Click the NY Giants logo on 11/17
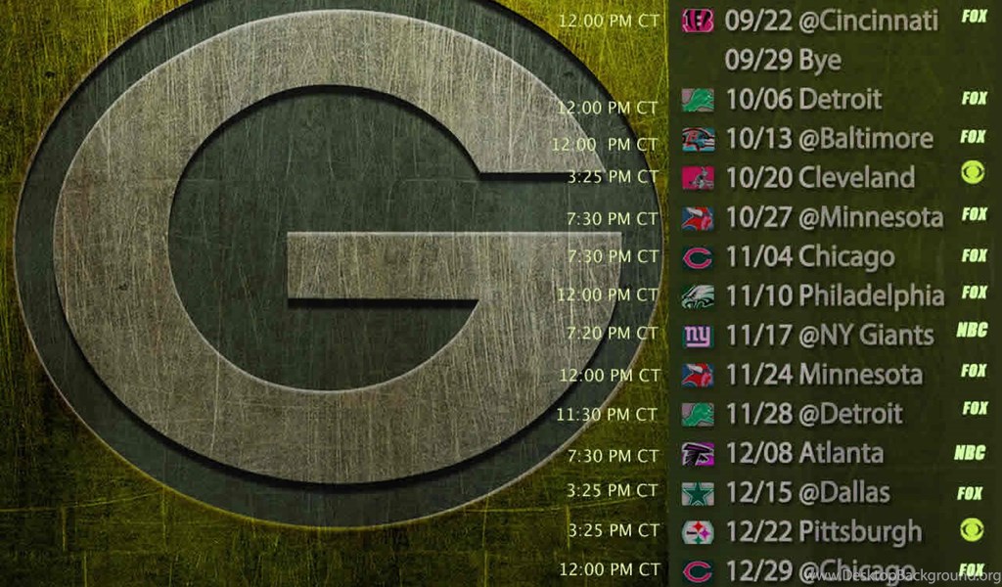The image size is (1002, 587). tap(698, 336)
